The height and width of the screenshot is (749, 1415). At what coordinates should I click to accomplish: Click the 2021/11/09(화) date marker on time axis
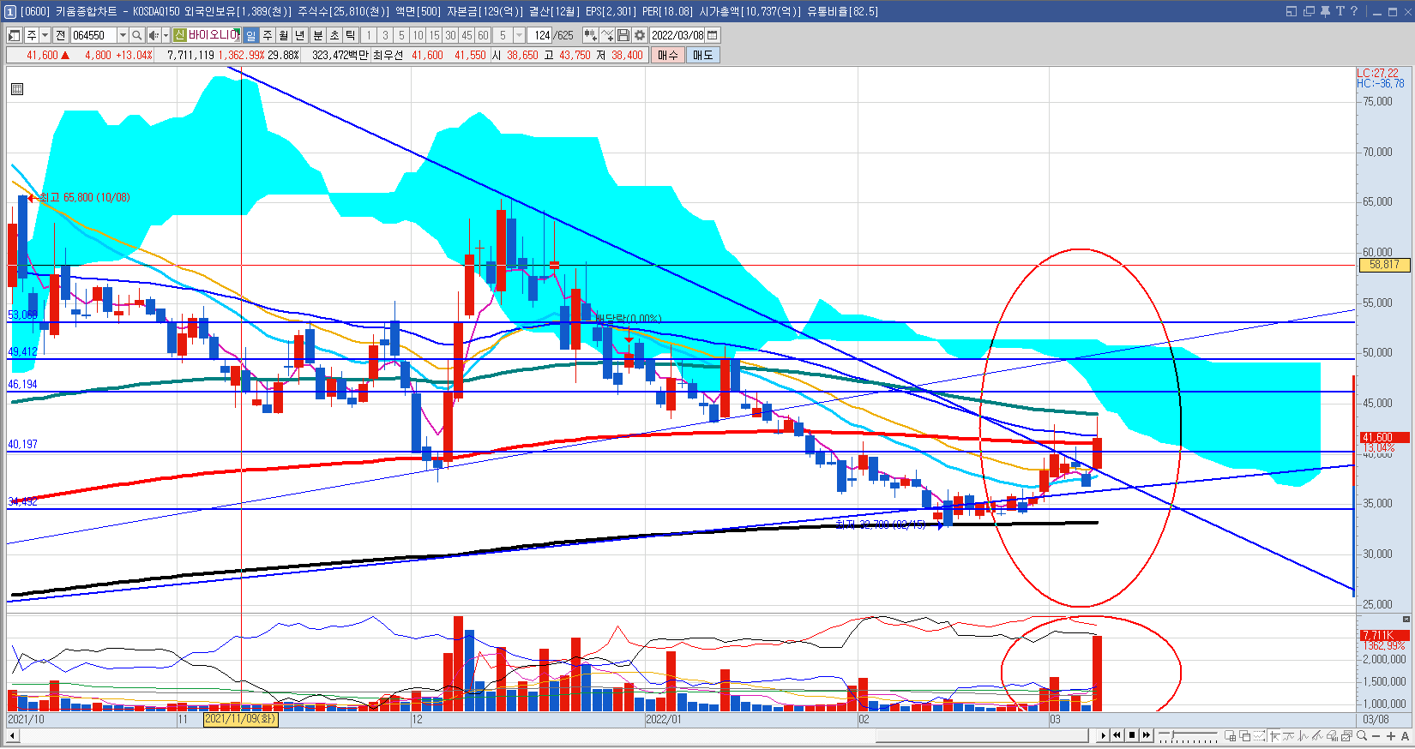click(240, 719)
